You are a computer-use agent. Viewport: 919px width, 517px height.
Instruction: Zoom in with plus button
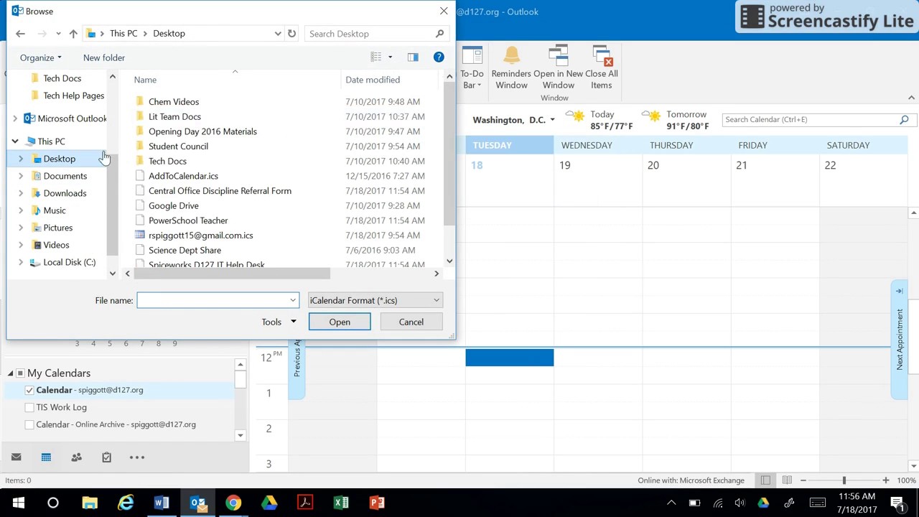[x=885, y=480]
